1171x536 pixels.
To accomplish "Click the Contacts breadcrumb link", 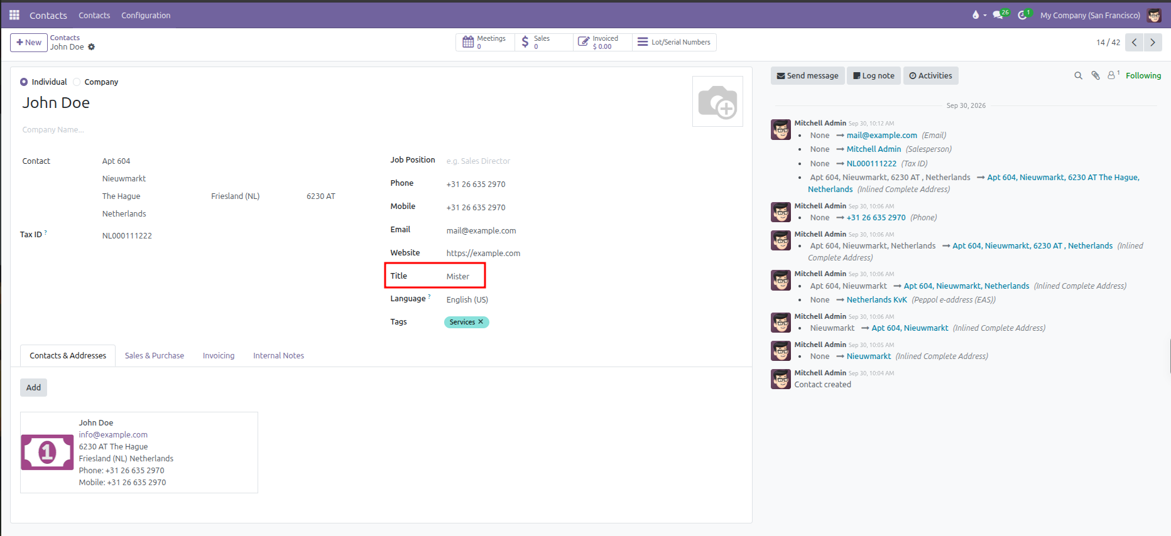I will (65, 38).
